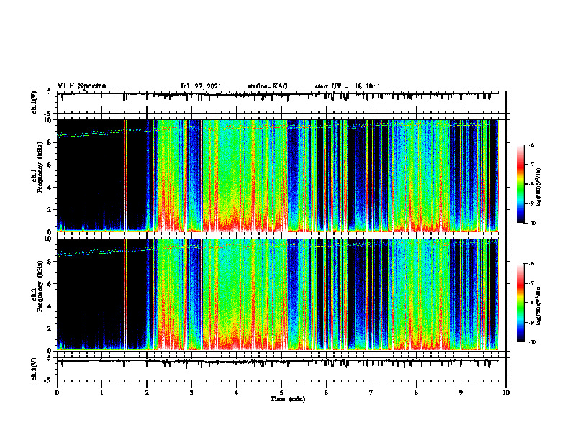Click the time axis tick label "1"
Screen dimensions: 570x440
click(x=101, y=393)
